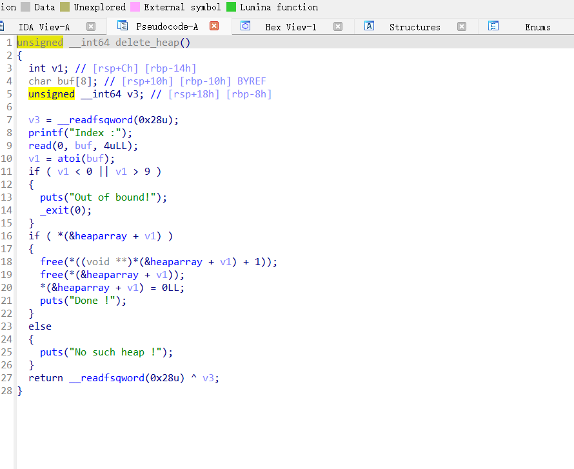Click the Unexplored legend color swatch
This screenshot has width=574, height=469.
pos(64,7)
